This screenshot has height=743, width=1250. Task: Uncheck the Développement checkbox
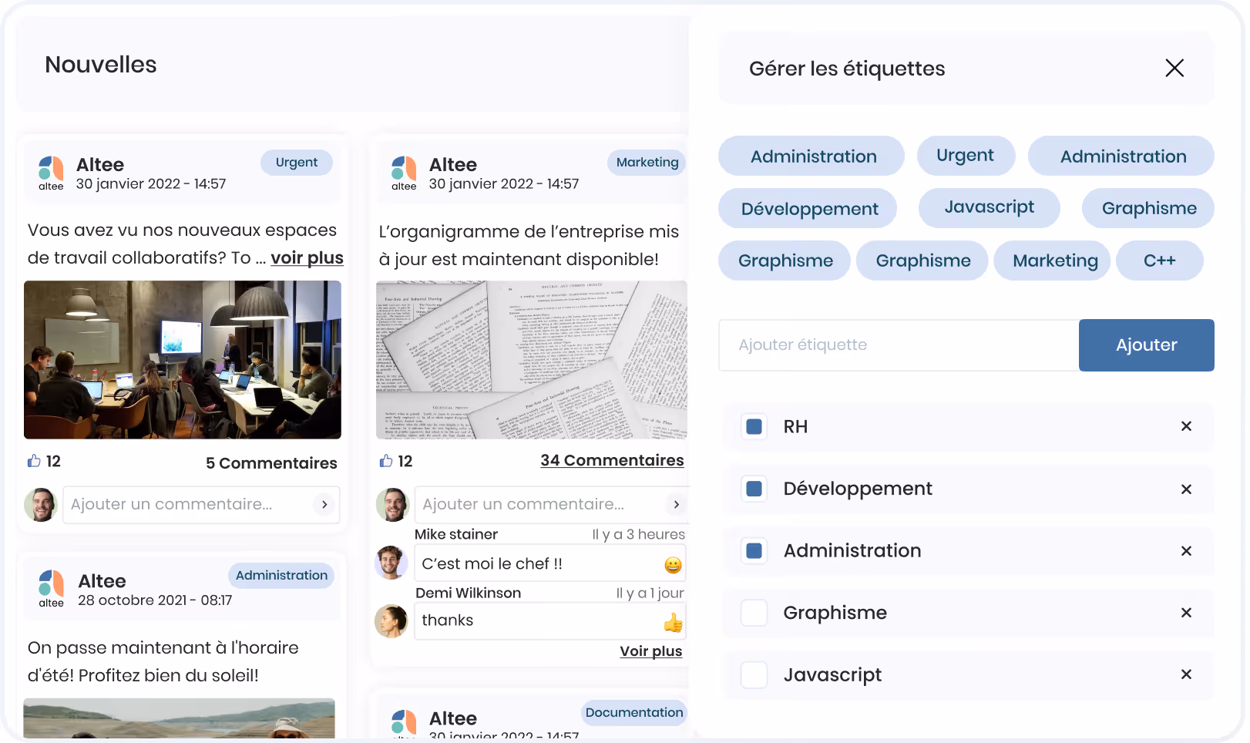click(x=754, y=489)
